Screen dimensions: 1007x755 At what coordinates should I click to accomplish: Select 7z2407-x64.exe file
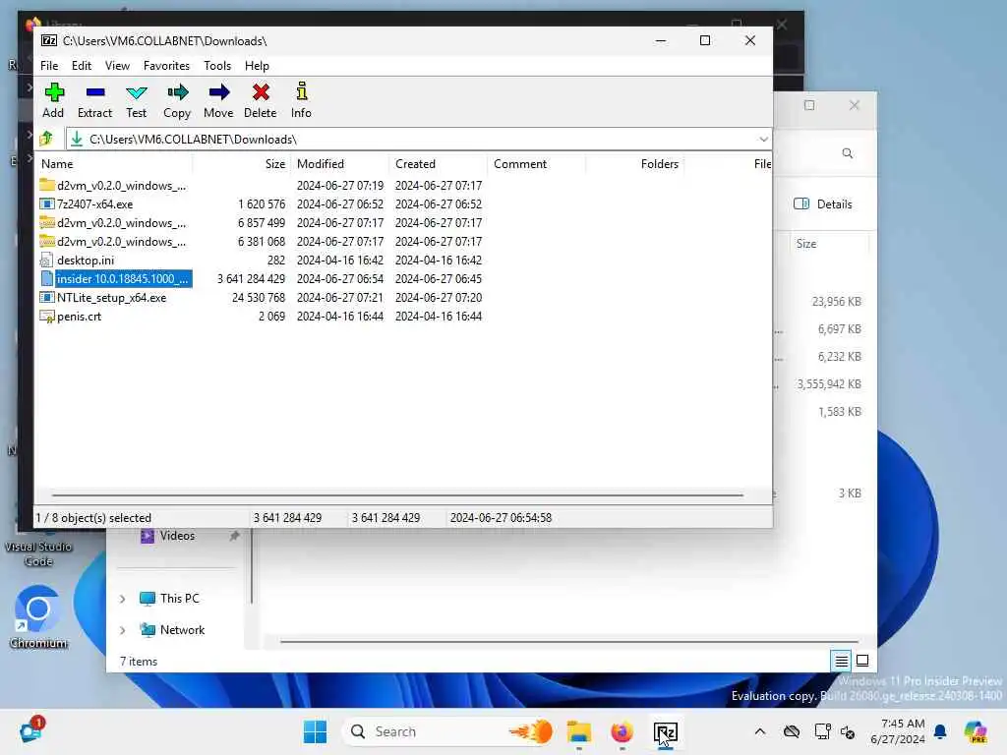coord(261,204)
